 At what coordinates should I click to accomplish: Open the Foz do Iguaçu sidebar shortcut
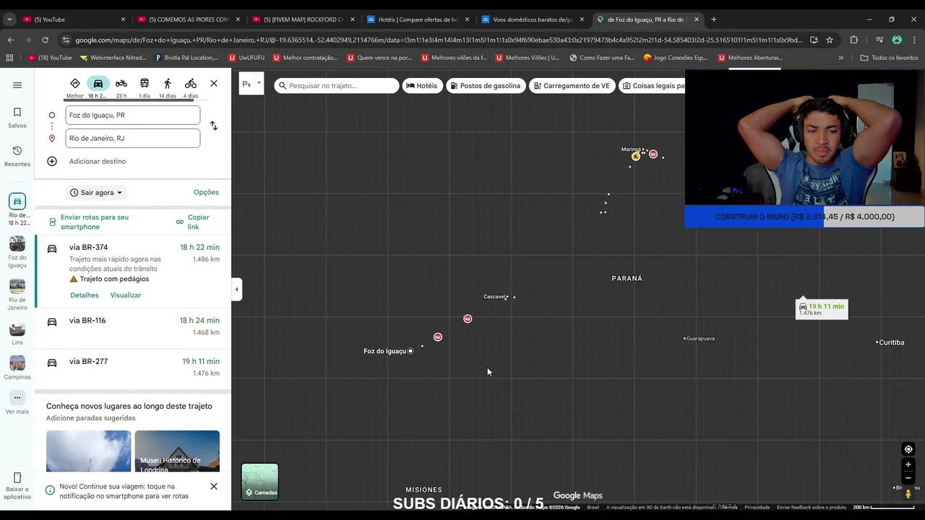pos(17,253)
